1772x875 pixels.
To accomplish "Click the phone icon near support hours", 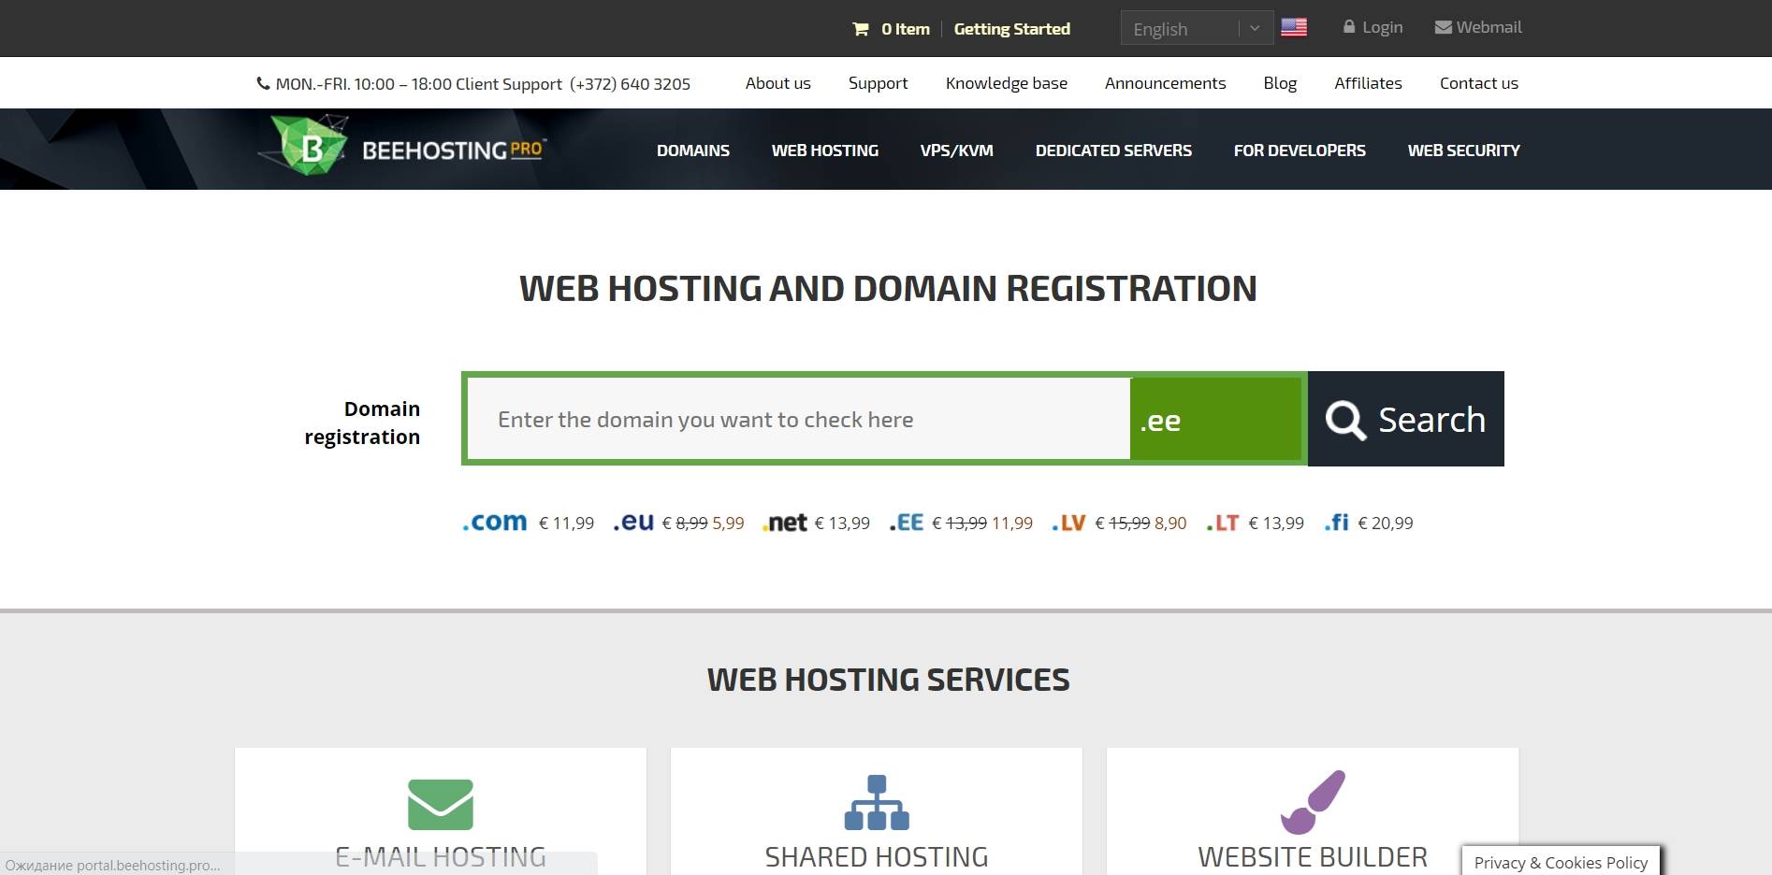I will [x=263, y=83].
